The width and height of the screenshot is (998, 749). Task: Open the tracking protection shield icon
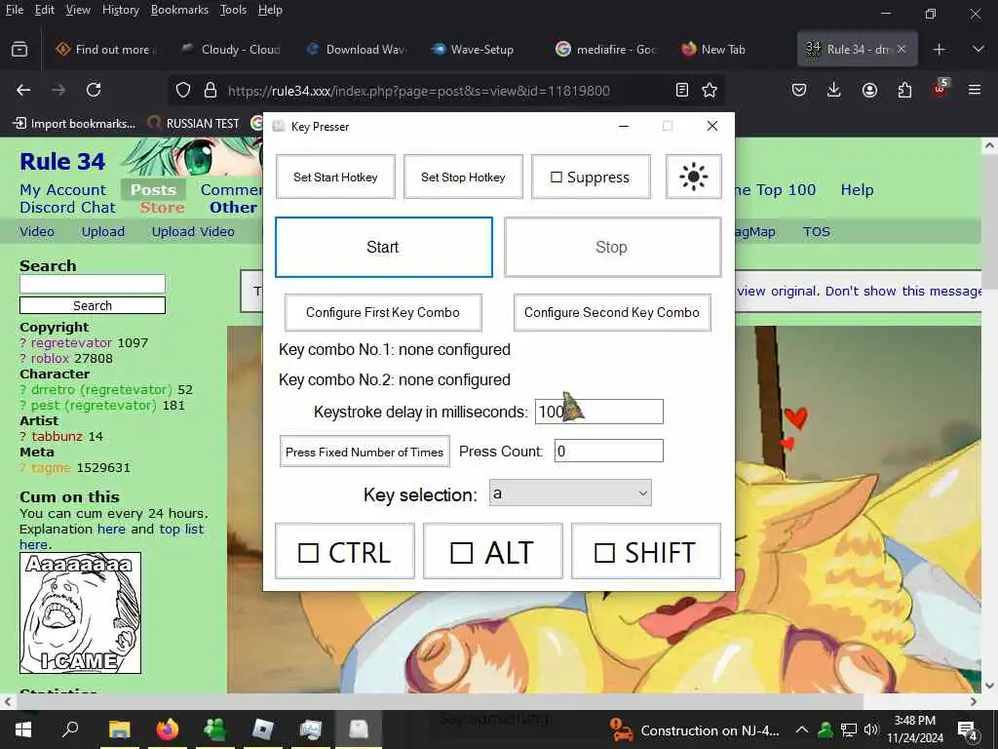pyautogui.click(x=183, y=91)
